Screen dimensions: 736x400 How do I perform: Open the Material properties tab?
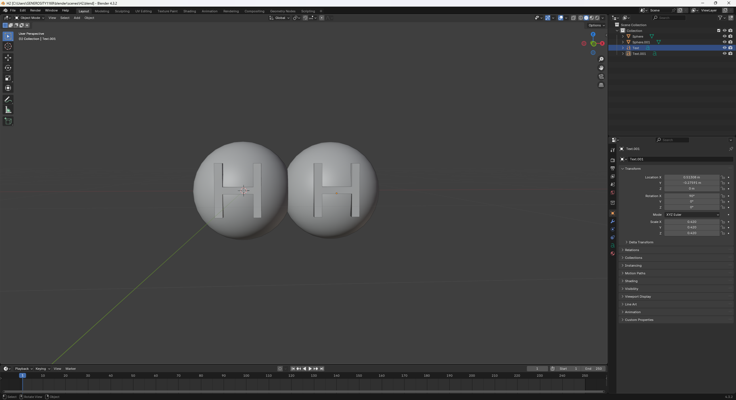(x=613, y=253)
